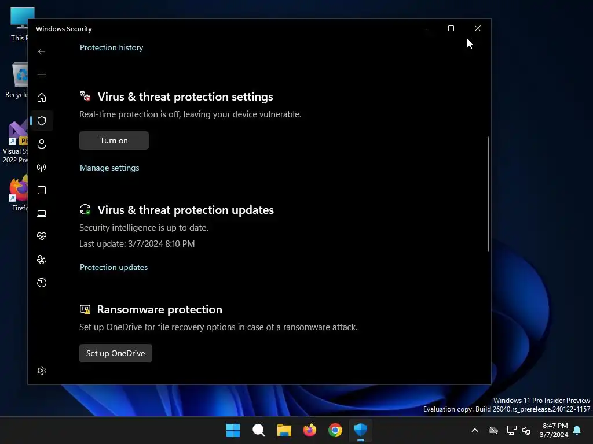Open the Protection history link
The width and height of the screenshot is (593, 444).
pos(112,47)
